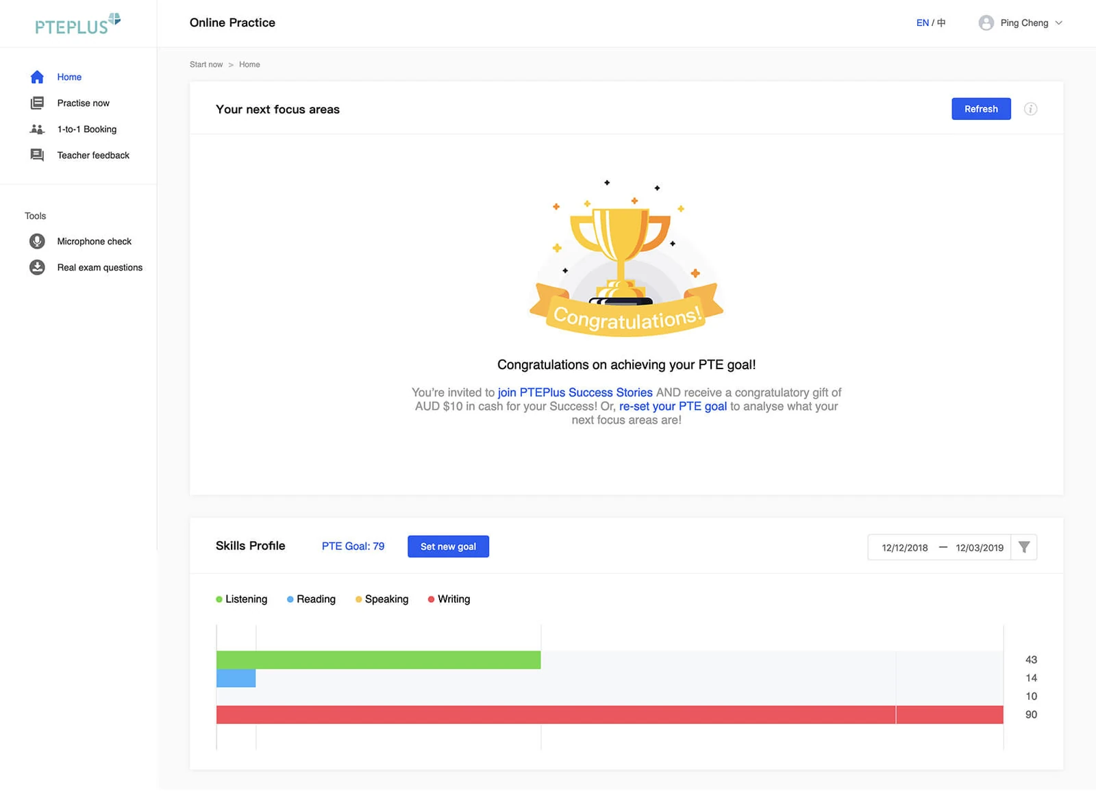Screen dimensions: 1096x791
Task: Click the green Listening bar in chart
Action: (x=378, y=660)
